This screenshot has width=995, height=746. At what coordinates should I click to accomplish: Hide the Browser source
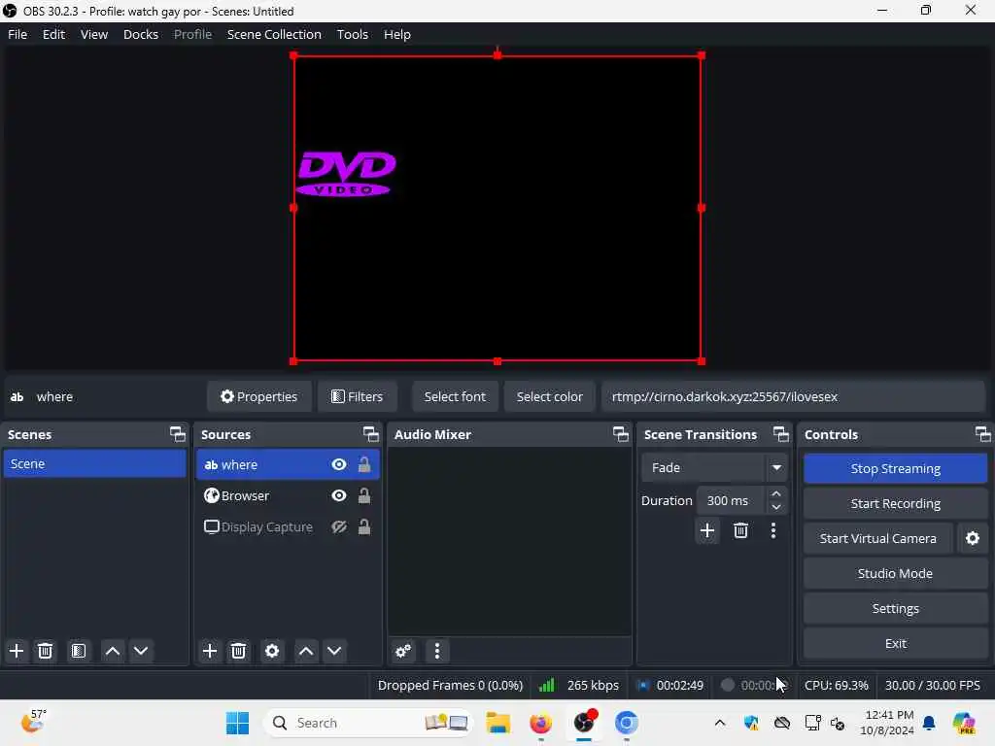[x=339, y=495]
